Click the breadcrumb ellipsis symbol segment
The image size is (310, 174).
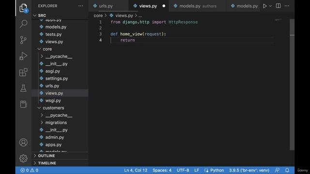140,15
